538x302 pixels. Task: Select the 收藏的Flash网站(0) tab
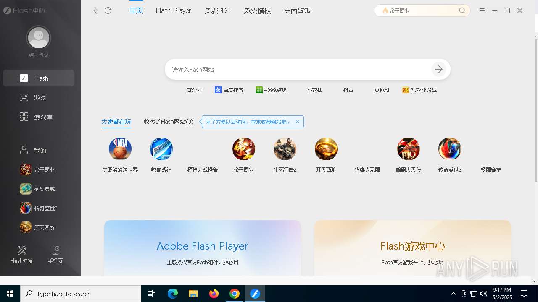click(x=169, y=122)
